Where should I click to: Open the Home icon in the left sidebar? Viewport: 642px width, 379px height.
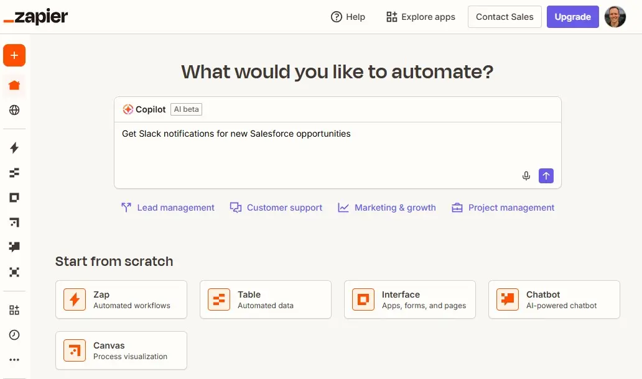pos(14,86)
